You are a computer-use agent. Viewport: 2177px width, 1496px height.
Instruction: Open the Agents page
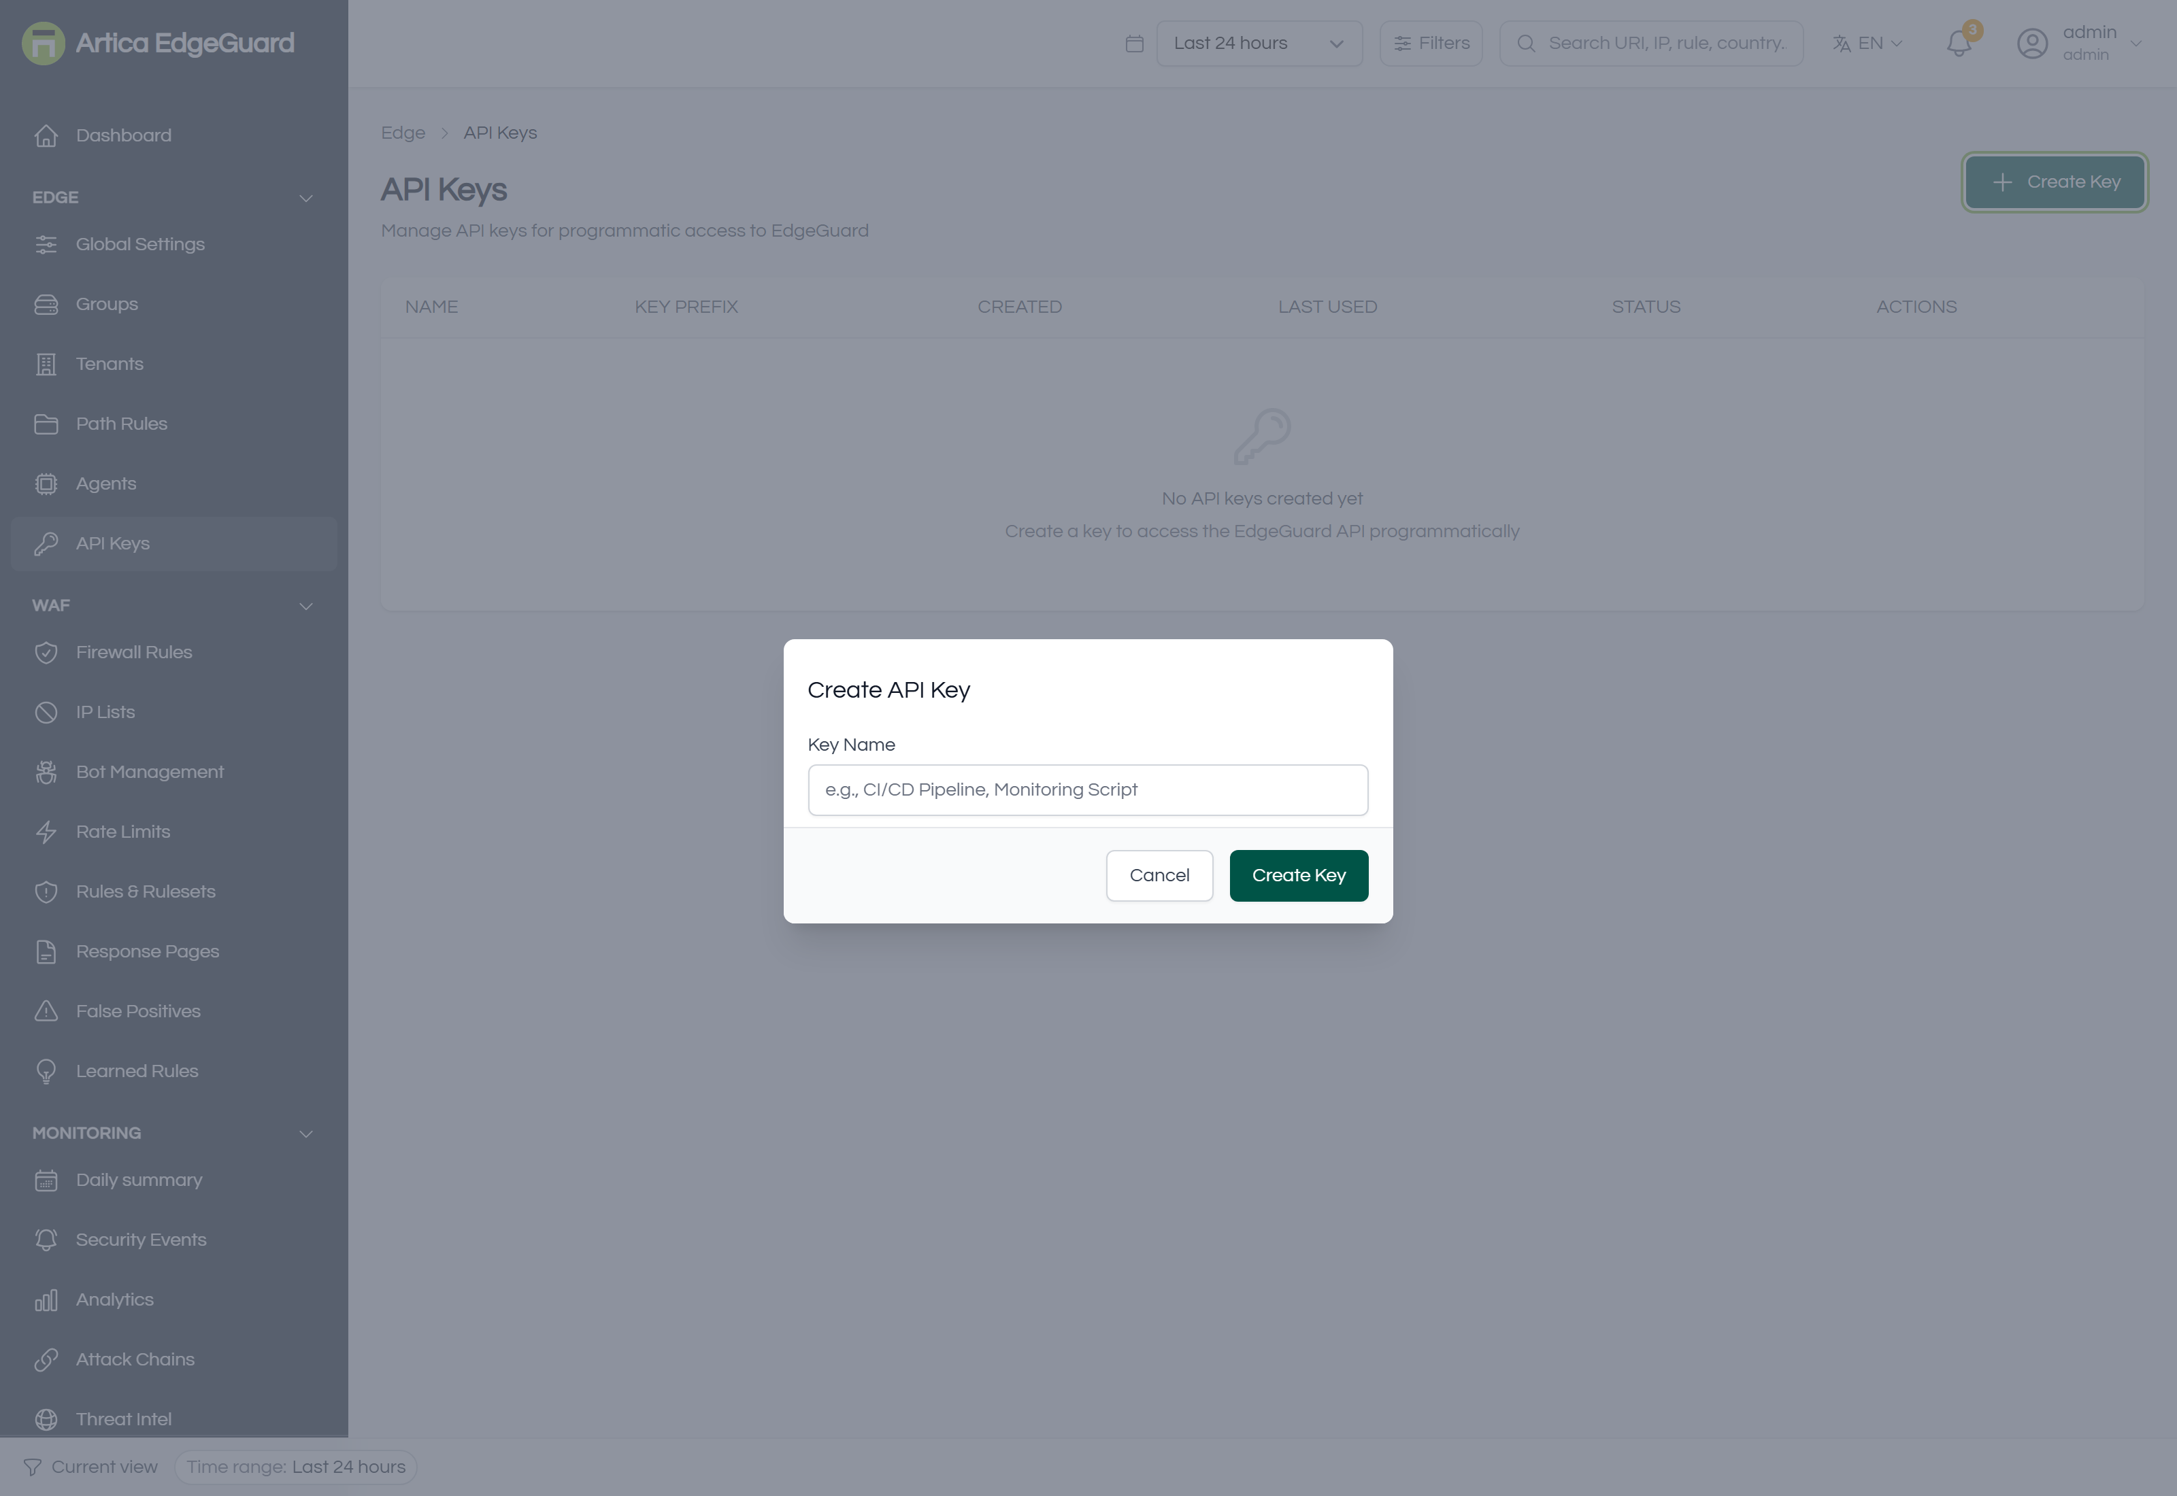[x=173, y=483]
